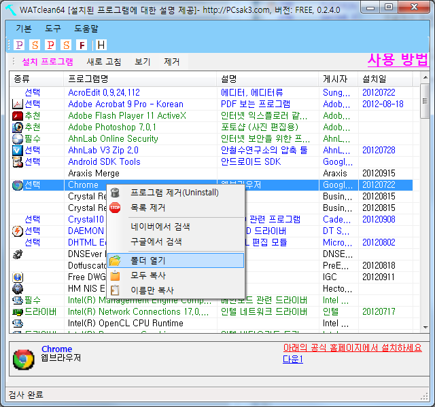This screenshot has height=407, width=435.
Task: Click the 아래의 공식 홈페이지에서 설치하세요 link
Action: [x=352, y=347]
